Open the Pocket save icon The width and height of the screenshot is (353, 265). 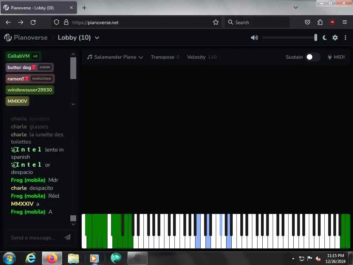coord(307,22)
